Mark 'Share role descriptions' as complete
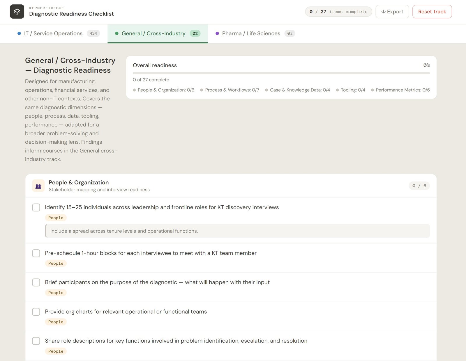Viewport: 466px width, 361px height. click(x=36, y=341)
